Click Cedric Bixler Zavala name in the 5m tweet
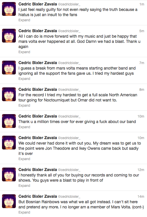The image size is (147, 217). [38, 31]
